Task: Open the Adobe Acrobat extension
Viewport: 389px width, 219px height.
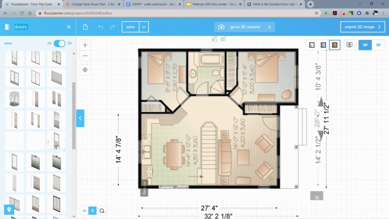Action: click(335, 13)
